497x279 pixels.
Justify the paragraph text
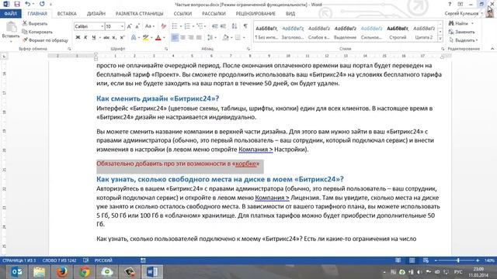click(x=199, y=38)
